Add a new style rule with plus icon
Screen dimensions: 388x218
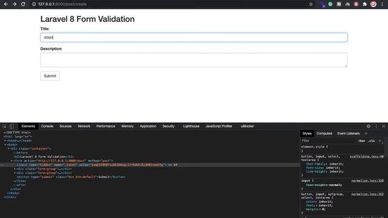tap(380, 140)
